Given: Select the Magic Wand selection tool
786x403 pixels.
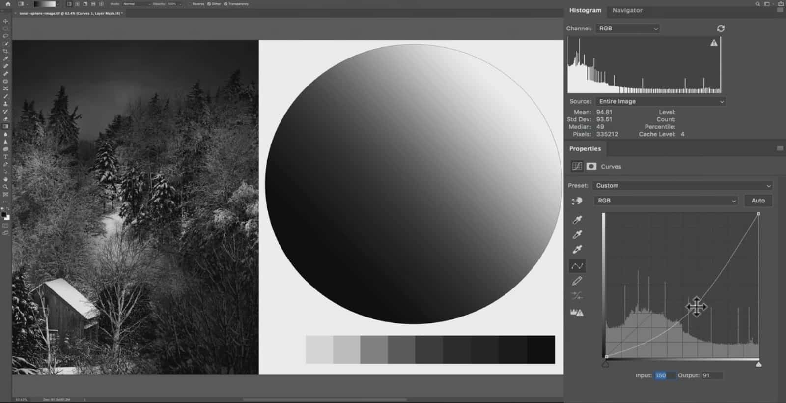Looking at the screenshot, I should (6, 44).
